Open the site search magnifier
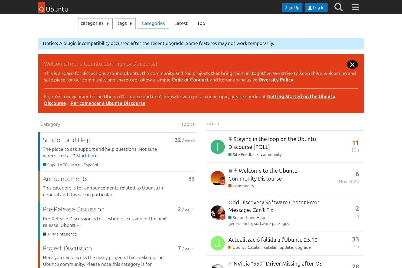 tap(338, 7)
